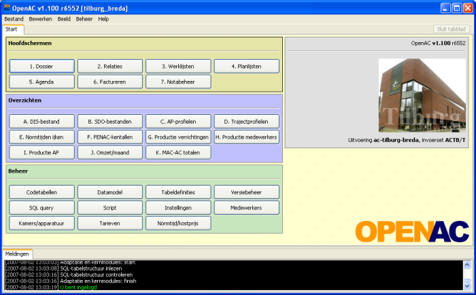Open the 1. Dossier screen
The height and width of the screenshot is (295, 476).
tap(41, 66)
